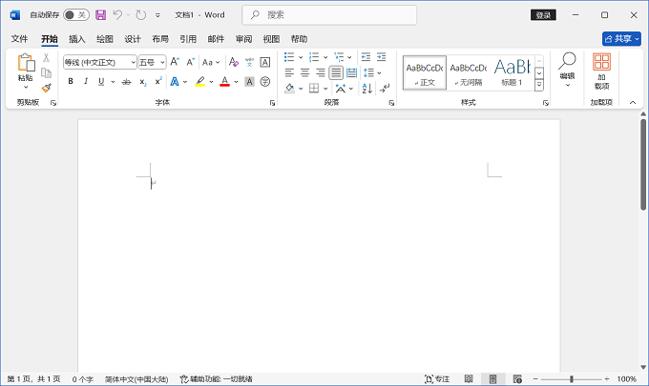Screen dimensions: 649x386
Task: Click the Format Painter brush icon
Action: pyautogui.click(x=47, y=88)
